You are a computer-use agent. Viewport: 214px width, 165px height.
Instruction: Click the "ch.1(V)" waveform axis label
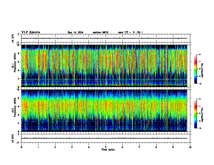[13, 38]
